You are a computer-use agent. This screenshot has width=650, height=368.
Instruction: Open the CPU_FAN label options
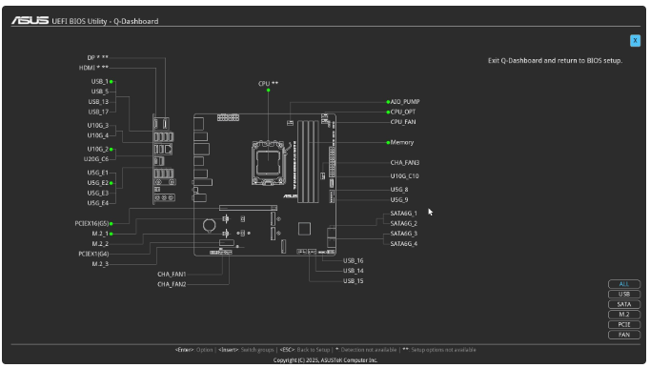tap(403, 122)
